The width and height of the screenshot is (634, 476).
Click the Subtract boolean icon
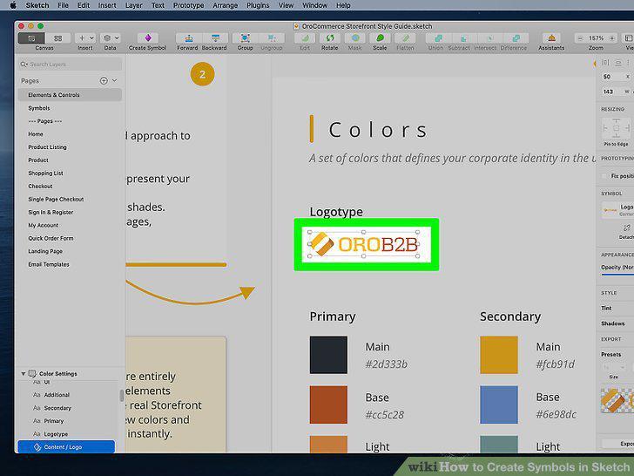(x=464, y=38)
